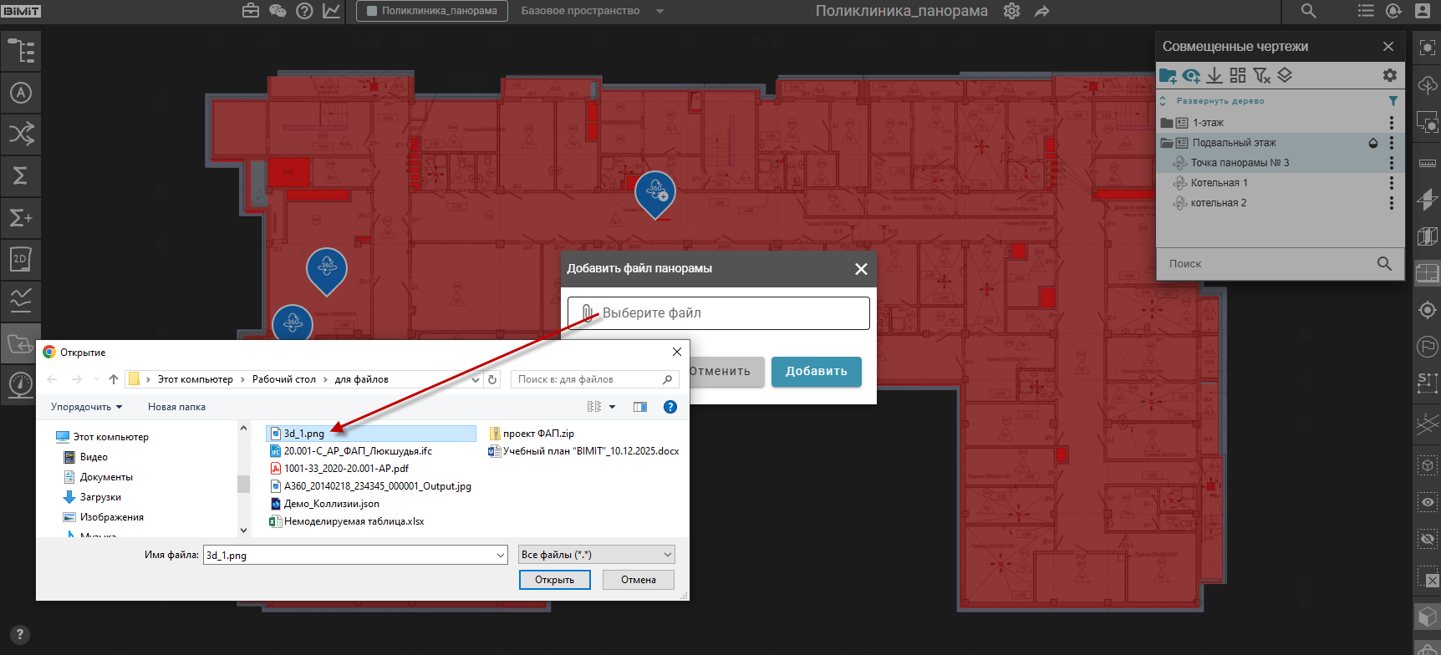
Task: Click Новая папка in file dialog
Action: (x=176, y=407)
